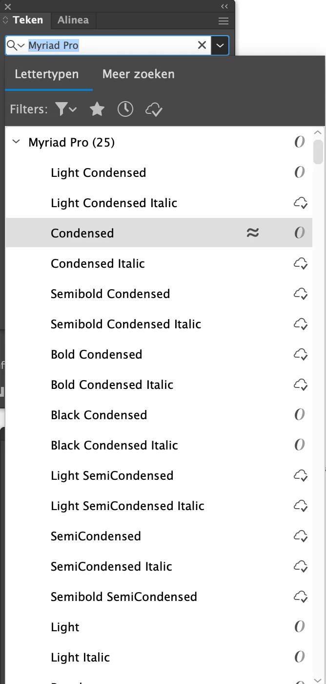Open the font family dropdown arrow
The image size is (326, 684).
[220, 45]
